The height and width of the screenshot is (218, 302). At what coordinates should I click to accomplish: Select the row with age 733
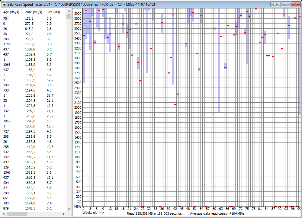click(34, 90)
